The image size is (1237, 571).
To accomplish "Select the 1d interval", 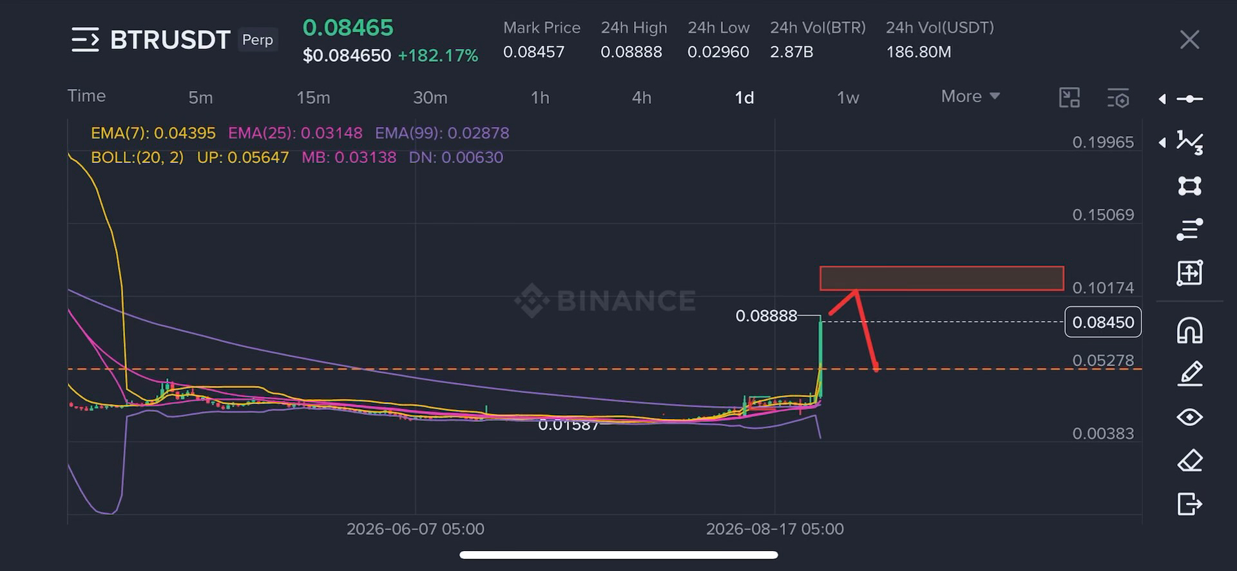I will [744, 98].
